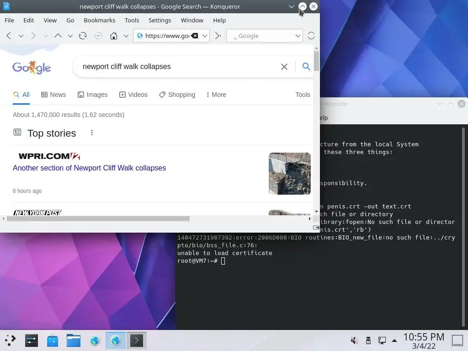
Task: Click the WPRI.COM source logo
Action: [x=49, y=156]
